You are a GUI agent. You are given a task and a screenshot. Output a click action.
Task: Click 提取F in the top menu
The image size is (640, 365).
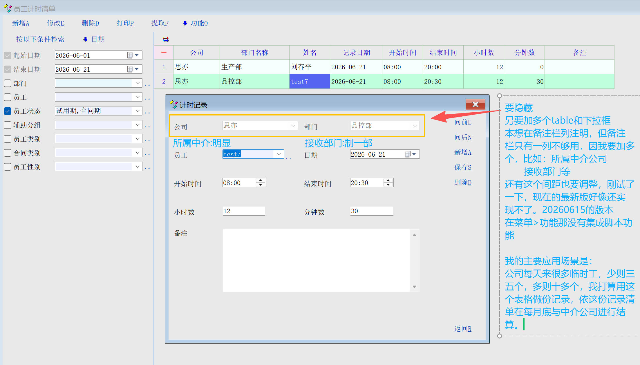pos(160,23)
